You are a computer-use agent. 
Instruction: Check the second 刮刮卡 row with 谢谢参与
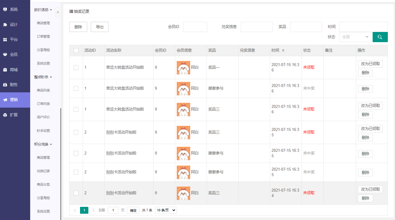(76, 172)
